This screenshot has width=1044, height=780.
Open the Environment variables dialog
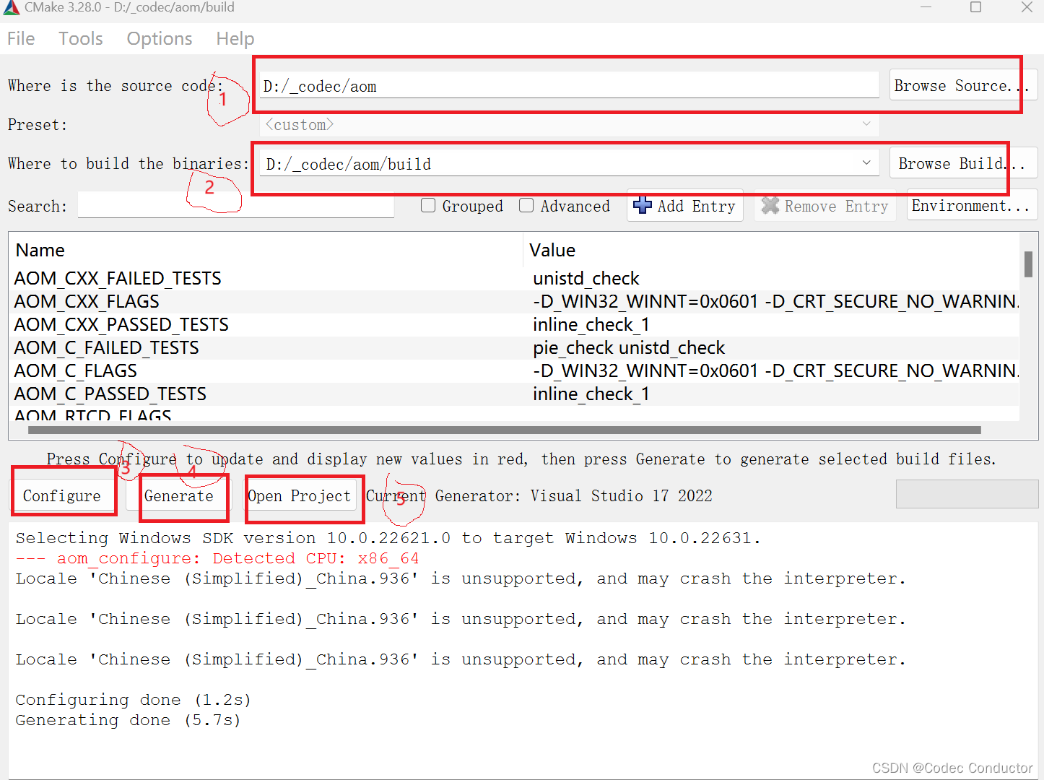972,205
